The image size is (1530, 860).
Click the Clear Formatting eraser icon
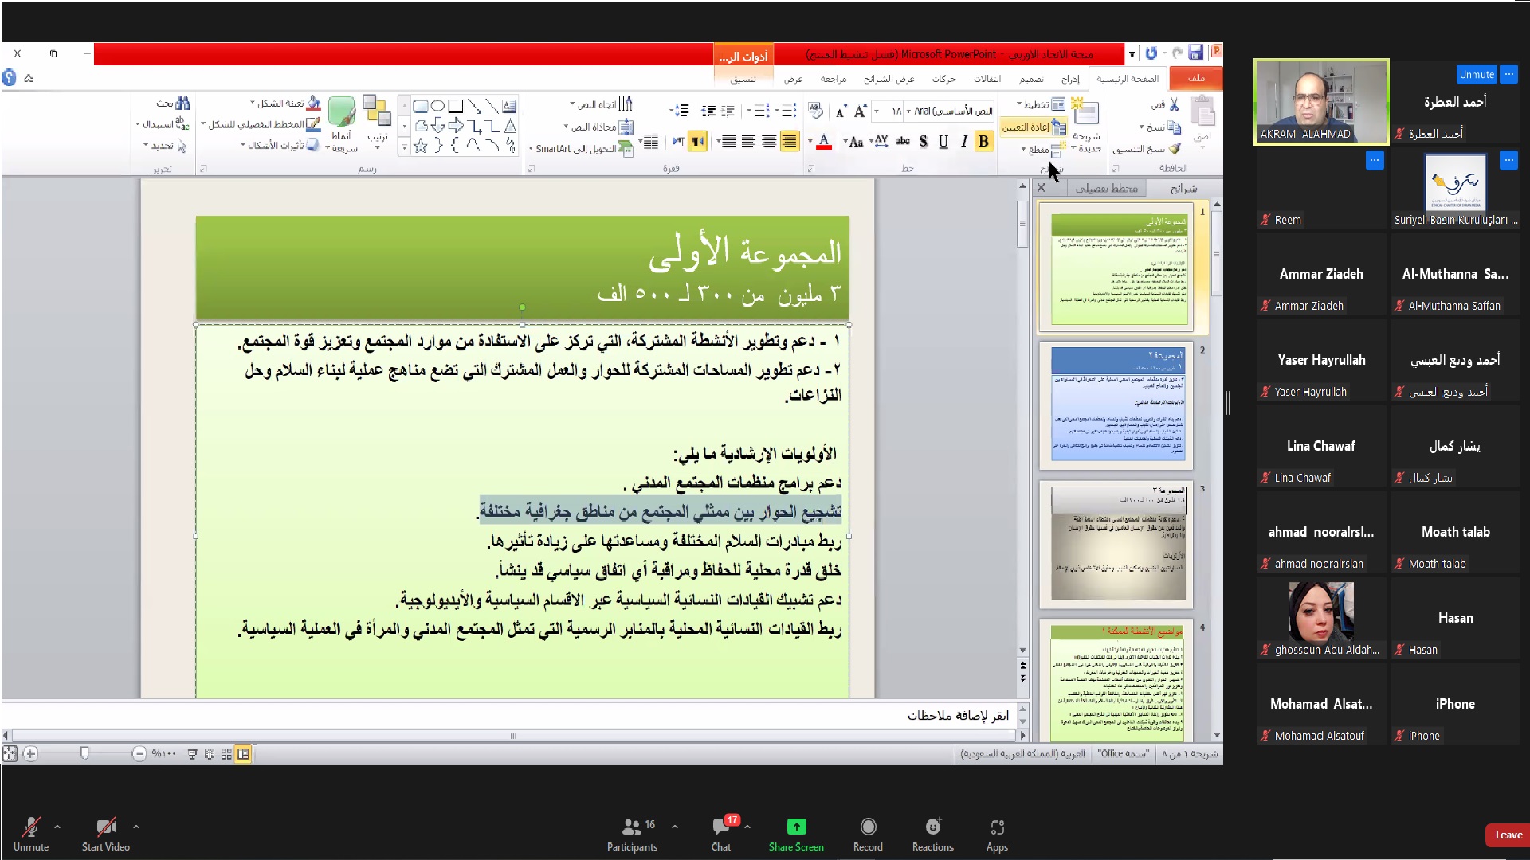pos(815,111)
